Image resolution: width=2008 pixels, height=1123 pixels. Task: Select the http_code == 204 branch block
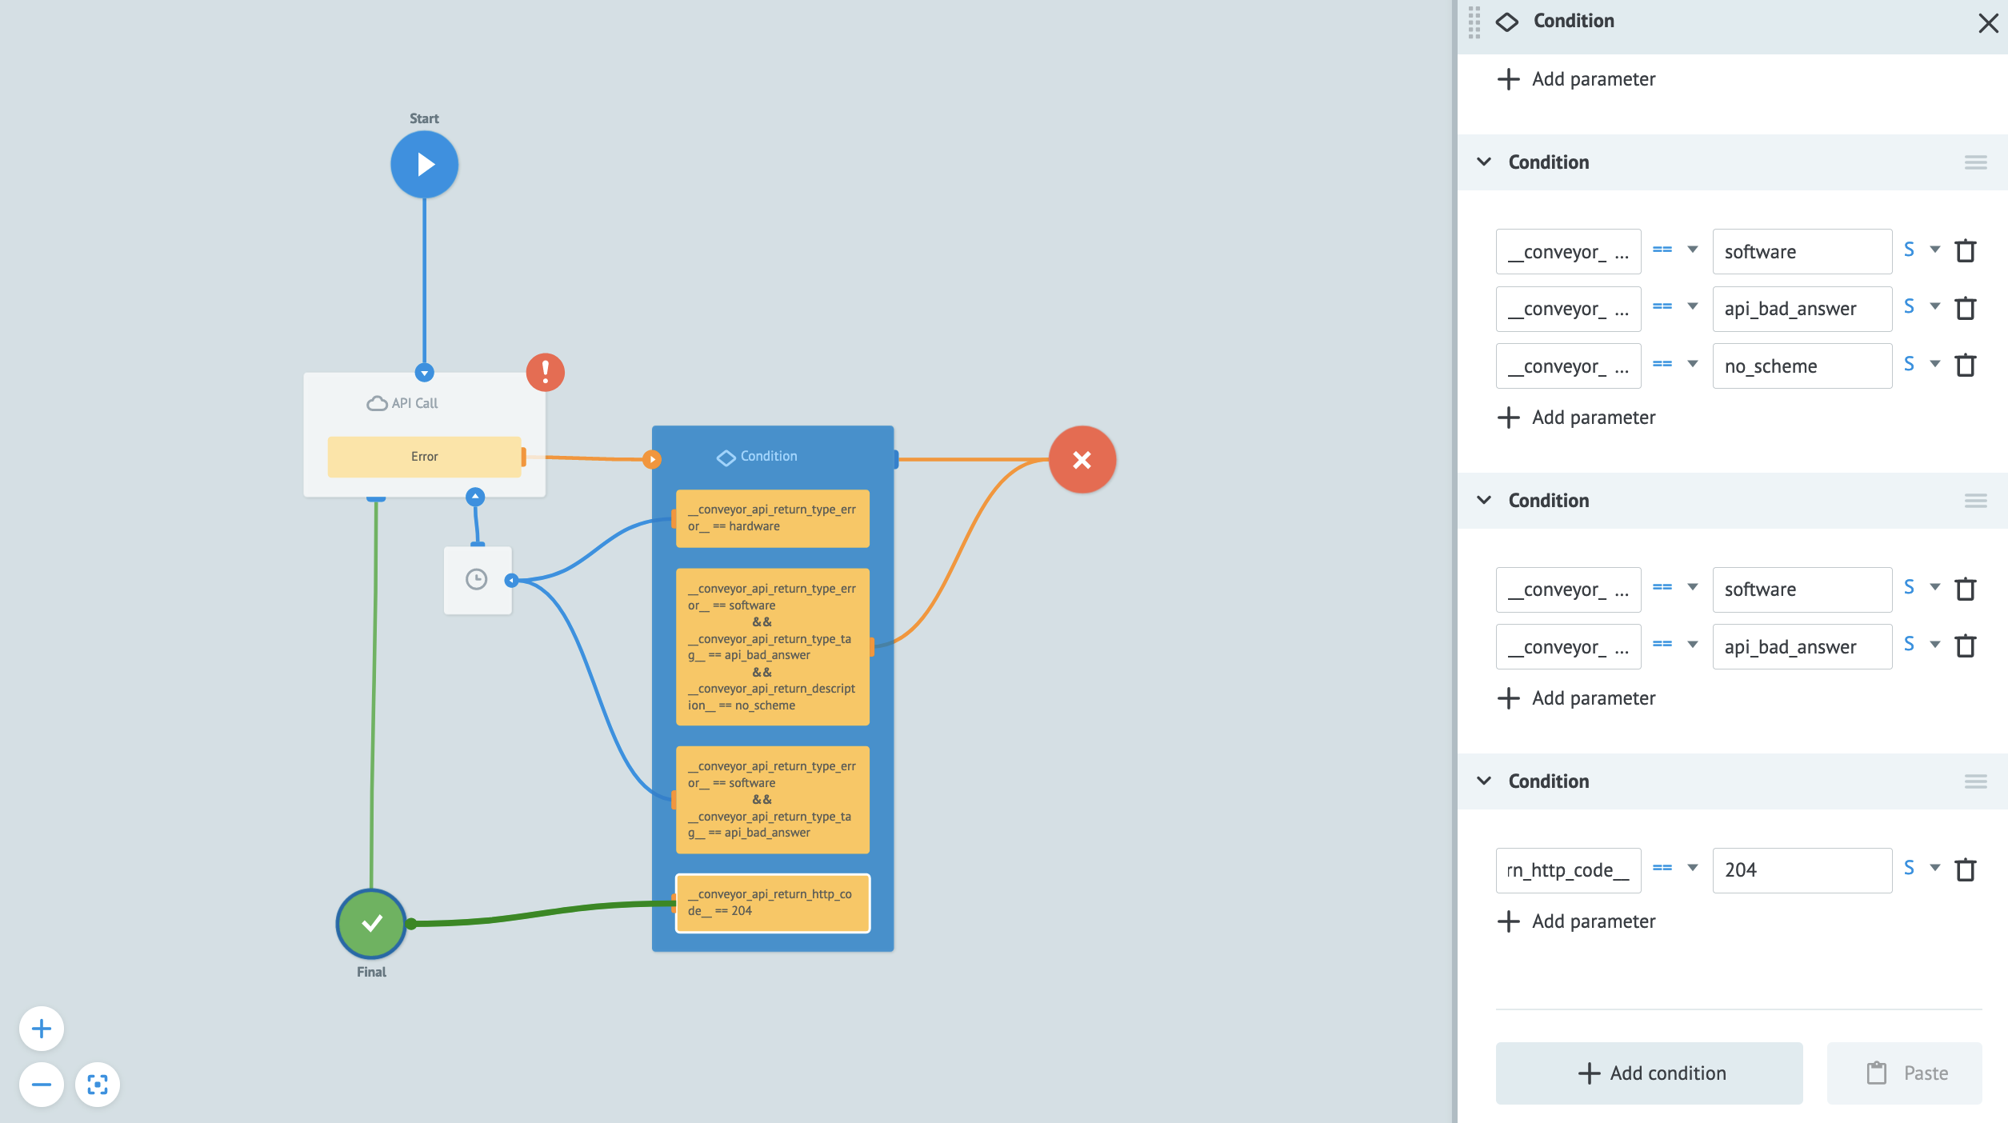[x=772, y=902]
